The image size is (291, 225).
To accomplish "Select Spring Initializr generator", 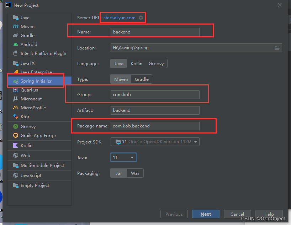I will (39, 81).
